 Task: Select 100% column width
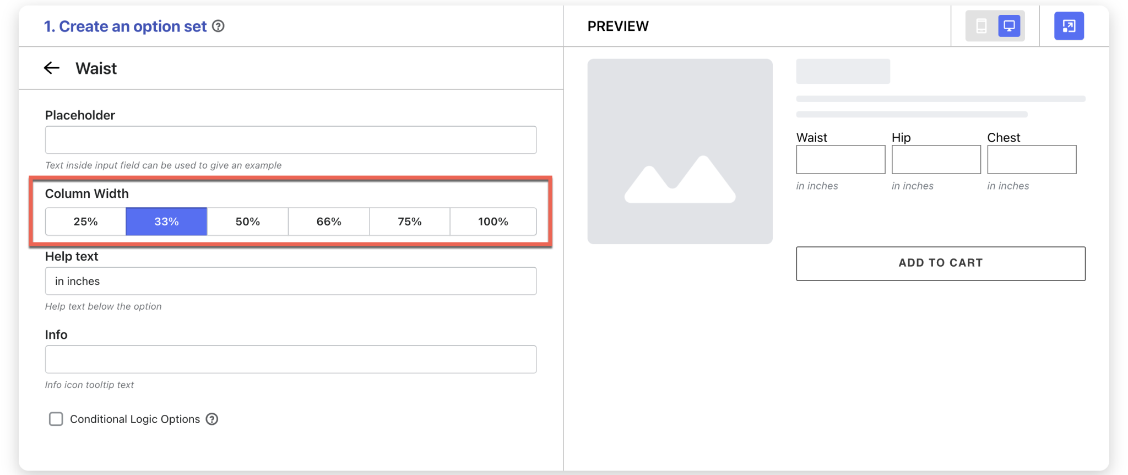point(493,222)
